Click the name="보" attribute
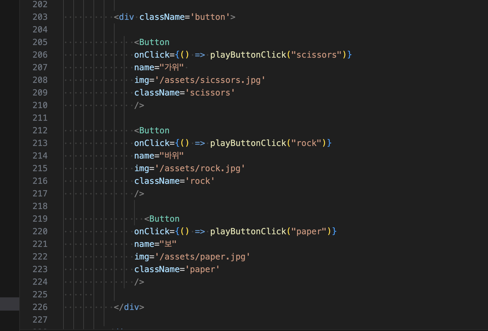488x331 pixels. pos(155,244)
